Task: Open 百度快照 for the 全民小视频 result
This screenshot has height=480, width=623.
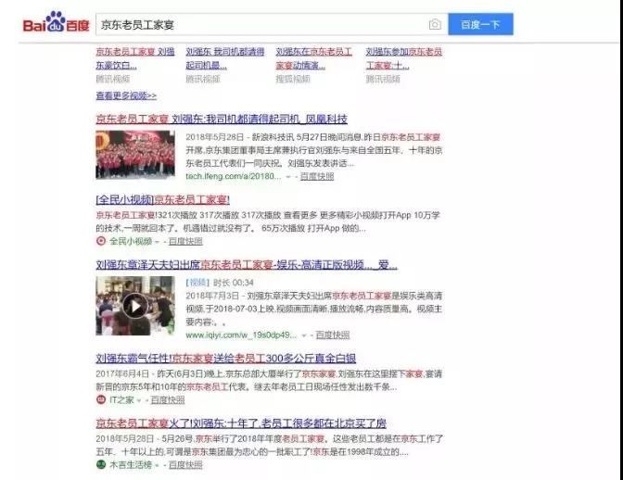Action: pos(185,241)
